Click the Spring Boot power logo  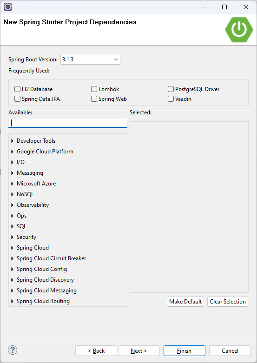(x=239, y=30)
